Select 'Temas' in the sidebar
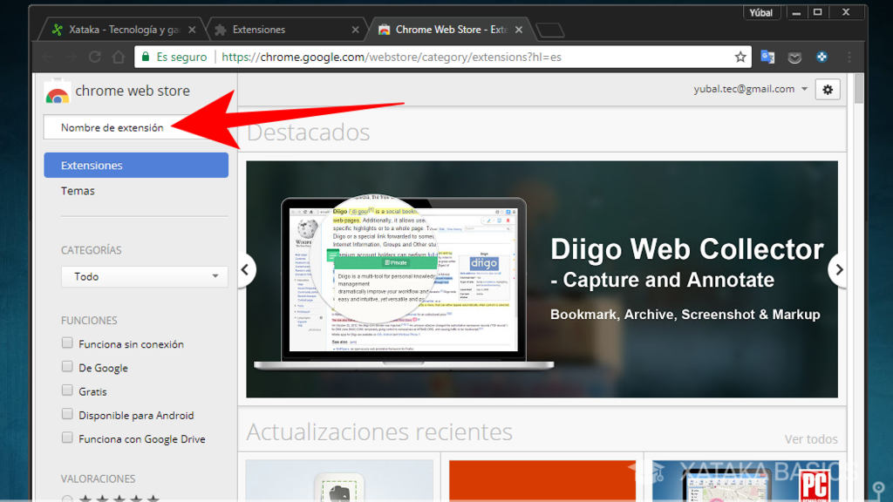 click(x=78, y=190)
